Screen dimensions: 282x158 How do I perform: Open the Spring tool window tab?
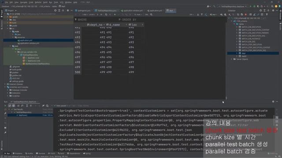(87, 154)
